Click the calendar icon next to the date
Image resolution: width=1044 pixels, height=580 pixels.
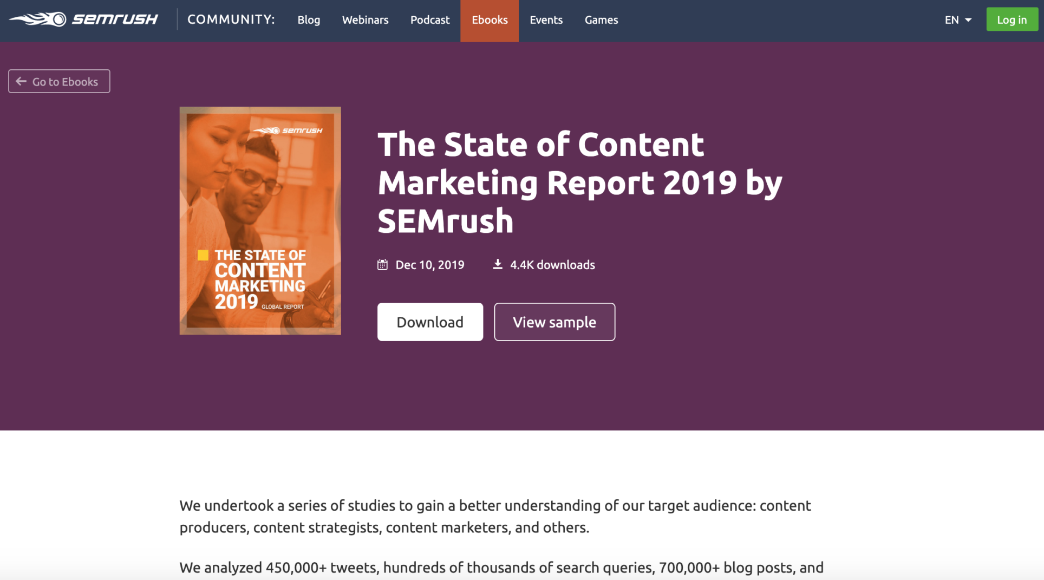pos(383,264)
